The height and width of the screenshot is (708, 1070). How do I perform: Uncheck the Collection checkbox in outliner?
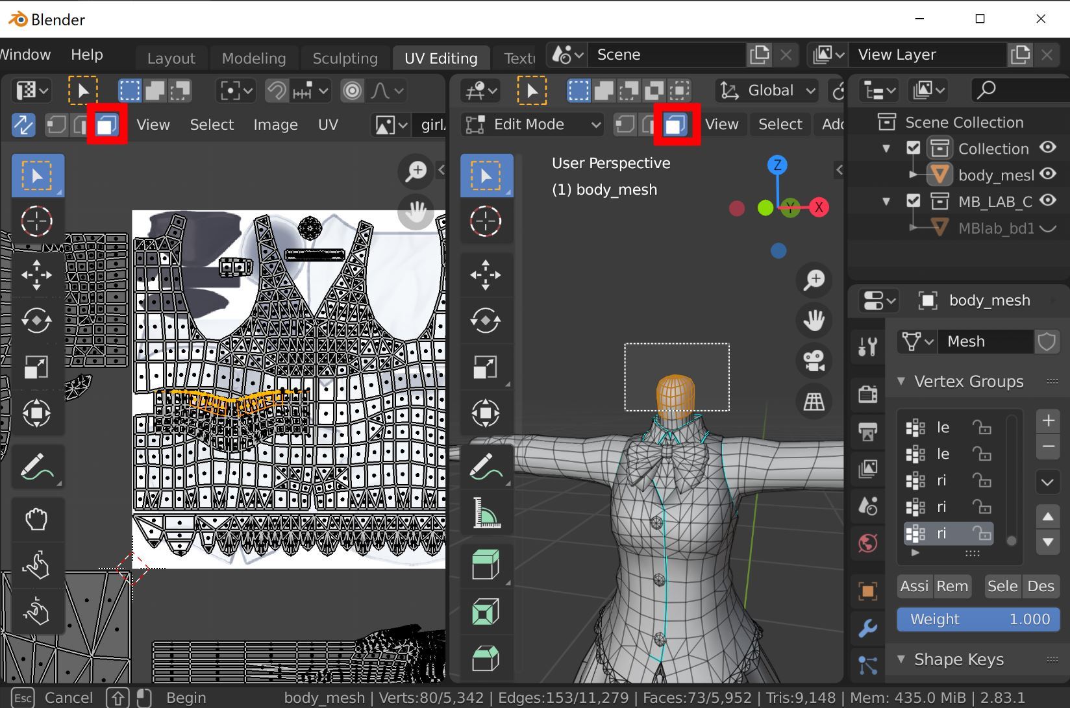coord(913,149)
